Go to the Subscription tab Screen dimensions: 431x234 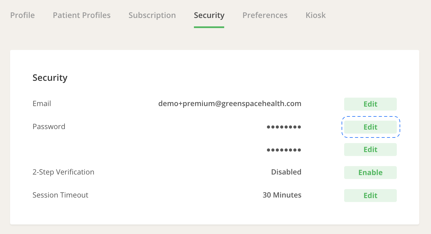[152, 15]
